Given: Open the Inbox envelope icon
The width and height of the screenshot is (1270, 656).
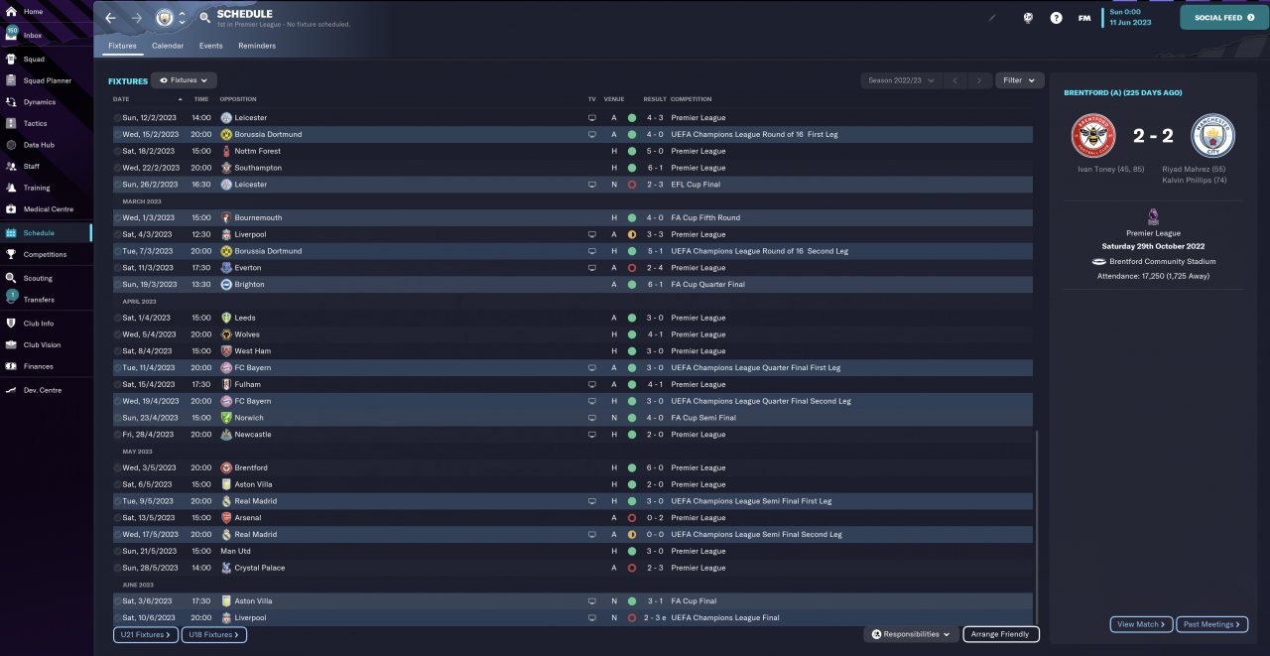Looking at the screenshot, I should pyautogui.click(x=11, y=35).
